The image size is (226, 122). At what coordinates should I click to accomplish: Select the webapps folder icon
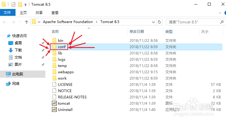54,72
